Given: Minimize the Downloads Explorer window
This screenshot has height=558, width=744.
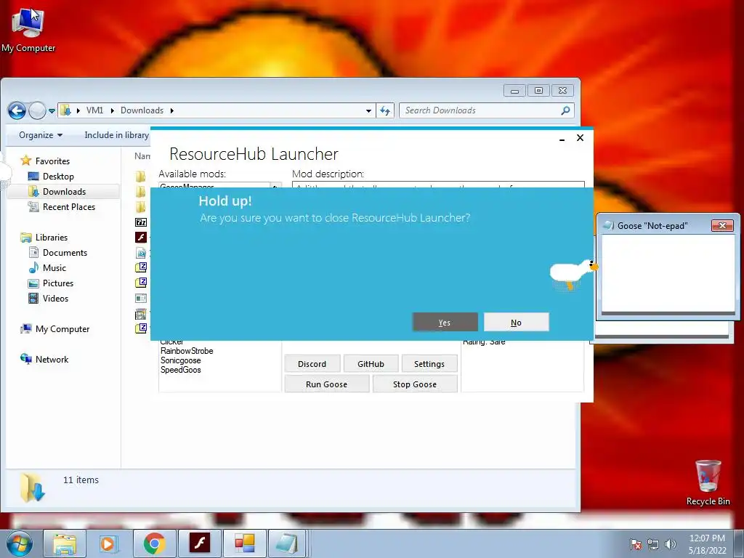Looking at the screenshot, I should point(514,91).
